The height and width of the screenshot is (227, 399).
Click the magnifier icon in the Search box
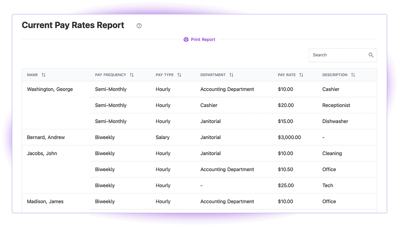pyautogui.click(x=371, y=55)
